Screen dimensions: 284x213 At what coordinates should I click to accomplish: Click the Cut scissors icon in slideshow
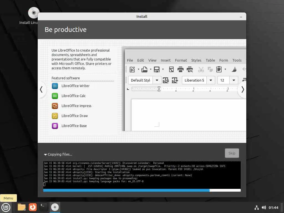coord(201,69)
